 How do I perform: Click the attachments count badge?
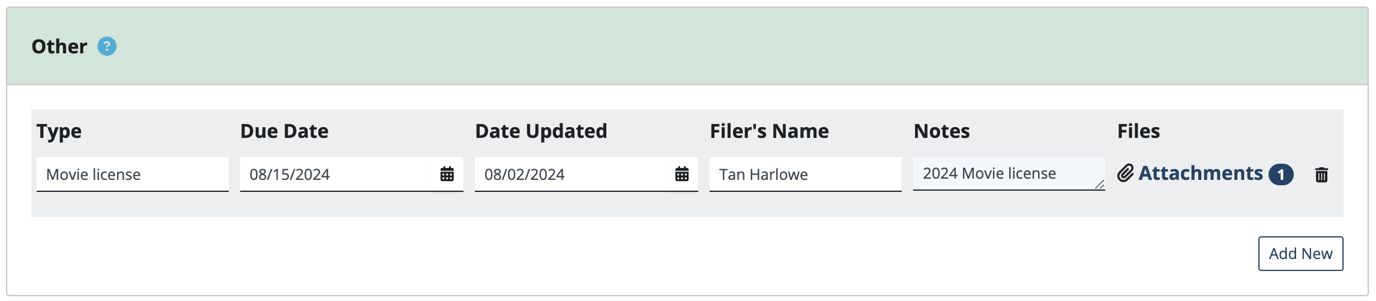click(x=1281, y=174)
